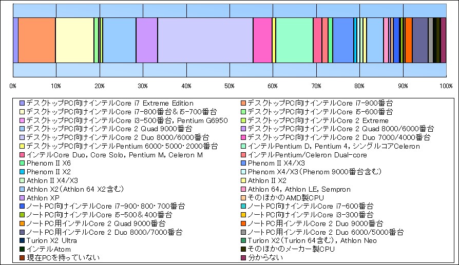Image resolution: width=459 pixels, height=265 pixels.
Task: Click the large orange bar segment
Action: point(37,40)
